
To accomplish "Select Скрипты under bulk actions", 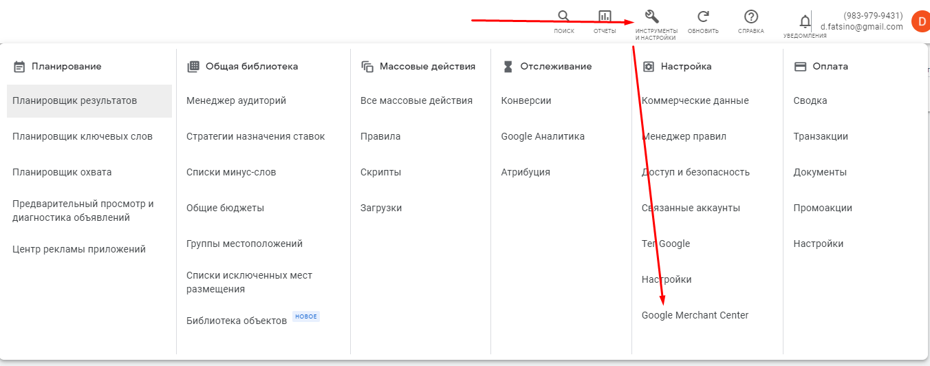I will tap(380, 173).
